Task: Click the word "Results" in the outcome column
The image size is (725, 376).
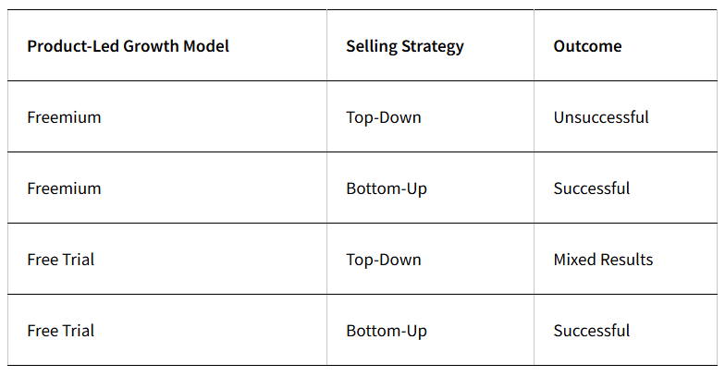Action: coord(628,260)
